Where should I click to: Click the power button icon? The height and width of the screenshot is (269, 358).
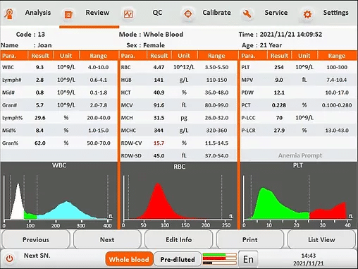9,258
